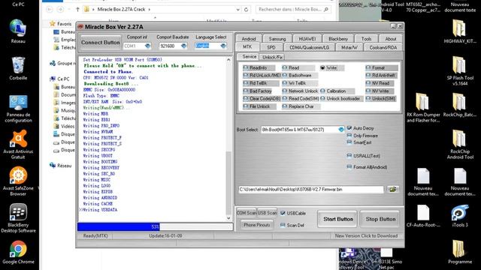Open the CF-Auto-Root file icon
Viewport: 481px width, 270px height.
tap(423, 215)
